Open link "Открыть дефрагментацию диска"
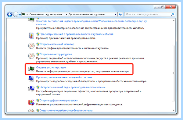The image size is (183, 120). [x=59, y=101]
